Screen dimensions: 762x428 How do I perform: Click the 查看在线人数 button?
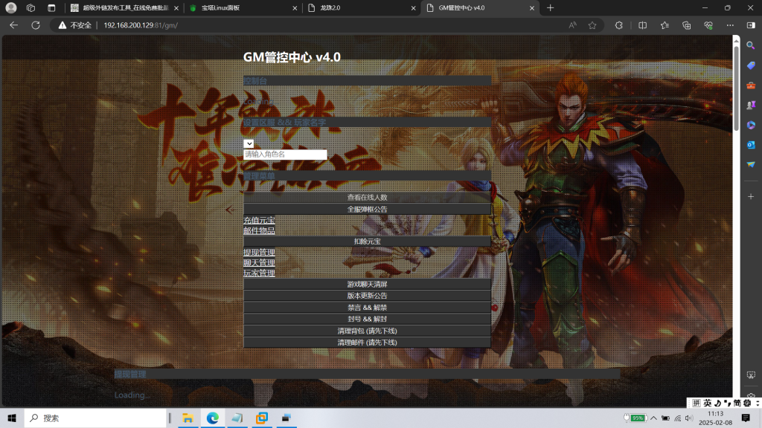point(367,198)
